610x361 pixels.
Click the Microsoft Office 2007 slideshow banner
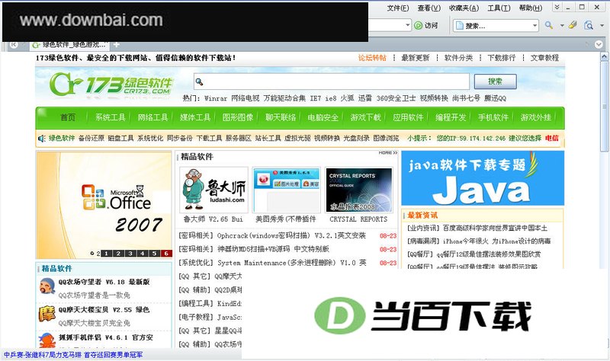(x=104, y=205)
